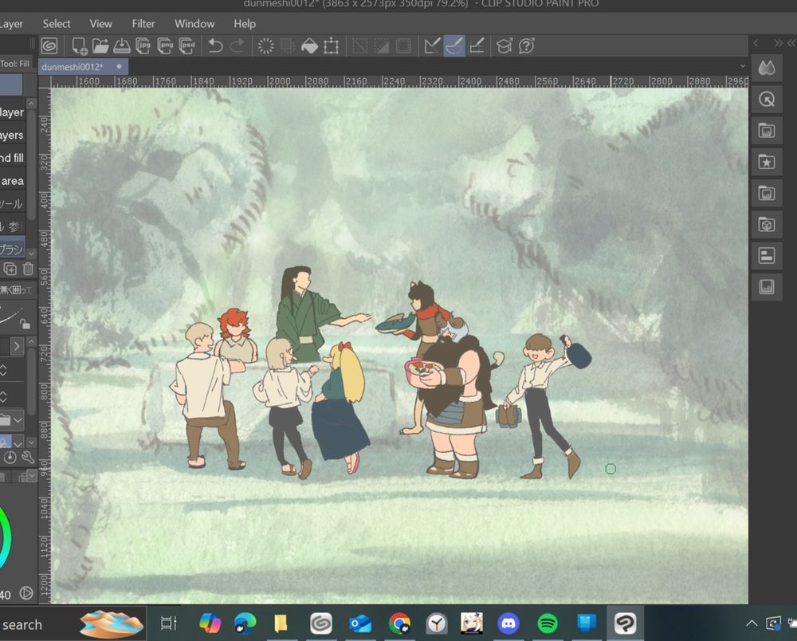This screenshot has width=797, height=641.
Task: Click the Save icon in the toolbar
Action: [122, 46]
